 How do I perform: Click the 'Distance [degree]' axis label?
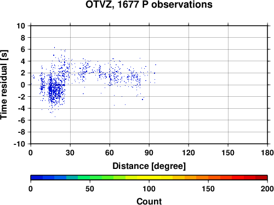point(149,166)
